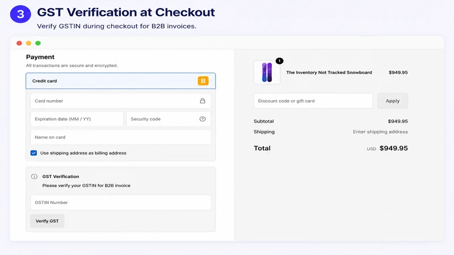Click the Discount code or gift card field
Viewport: 454px width, 255px height.
pyautogui.click(x=313, y=101)
